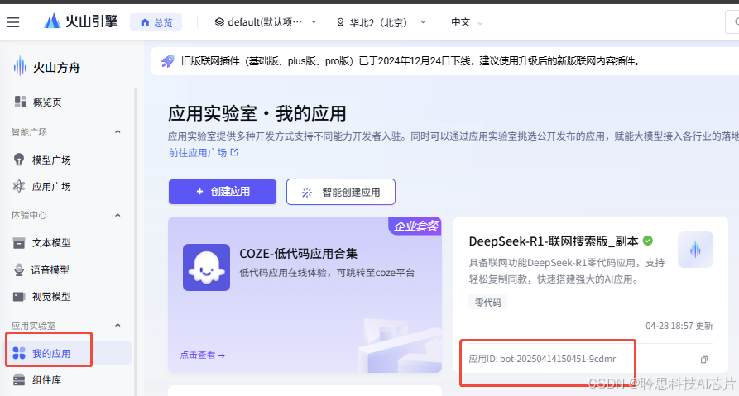
Task: Click the 零代码 tag
Action: (487, 303)
